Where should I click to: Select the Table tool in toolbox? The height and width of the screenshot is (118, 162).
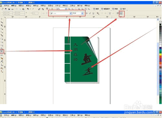(2, 55)
